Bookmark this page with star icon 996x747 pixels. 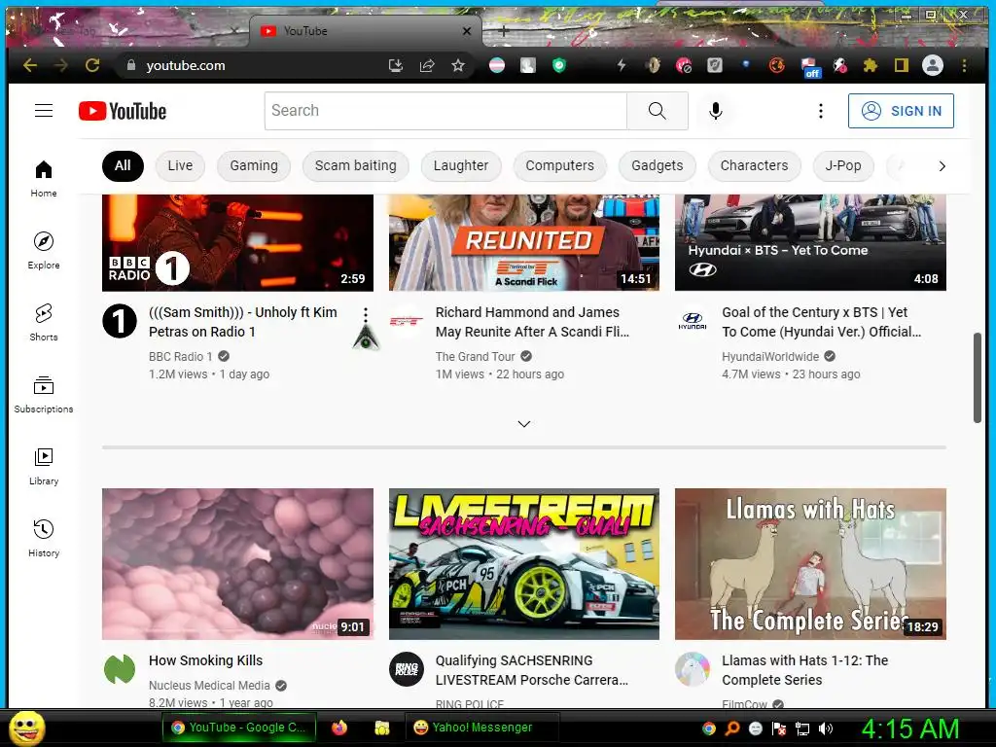coord(458,65)
